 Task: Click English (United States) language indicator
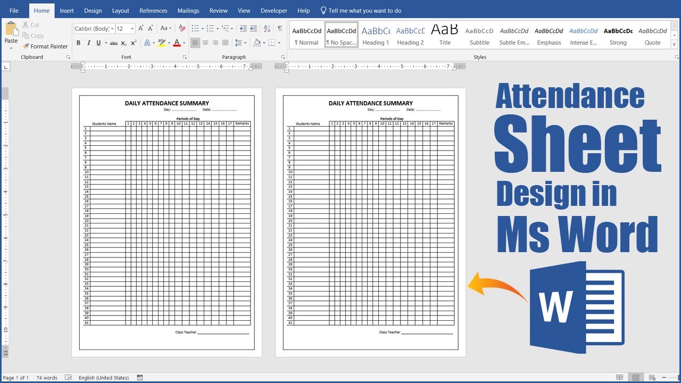[x=104, y=378]
